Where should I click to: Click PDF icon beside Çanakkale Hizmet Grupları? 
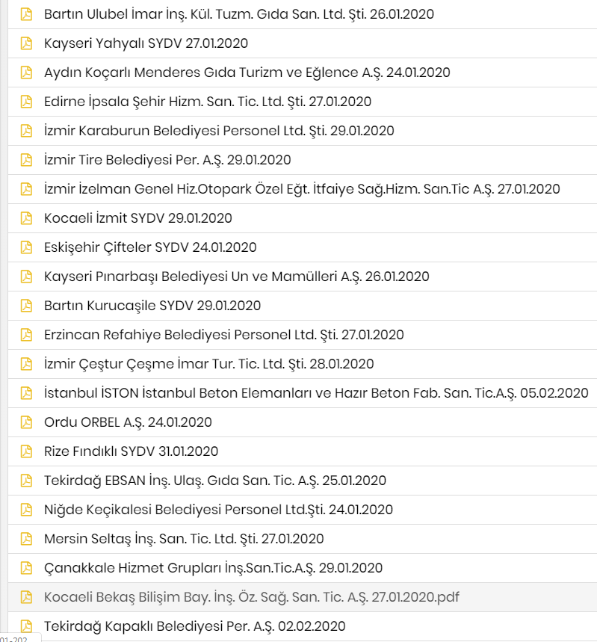(26, 568)
